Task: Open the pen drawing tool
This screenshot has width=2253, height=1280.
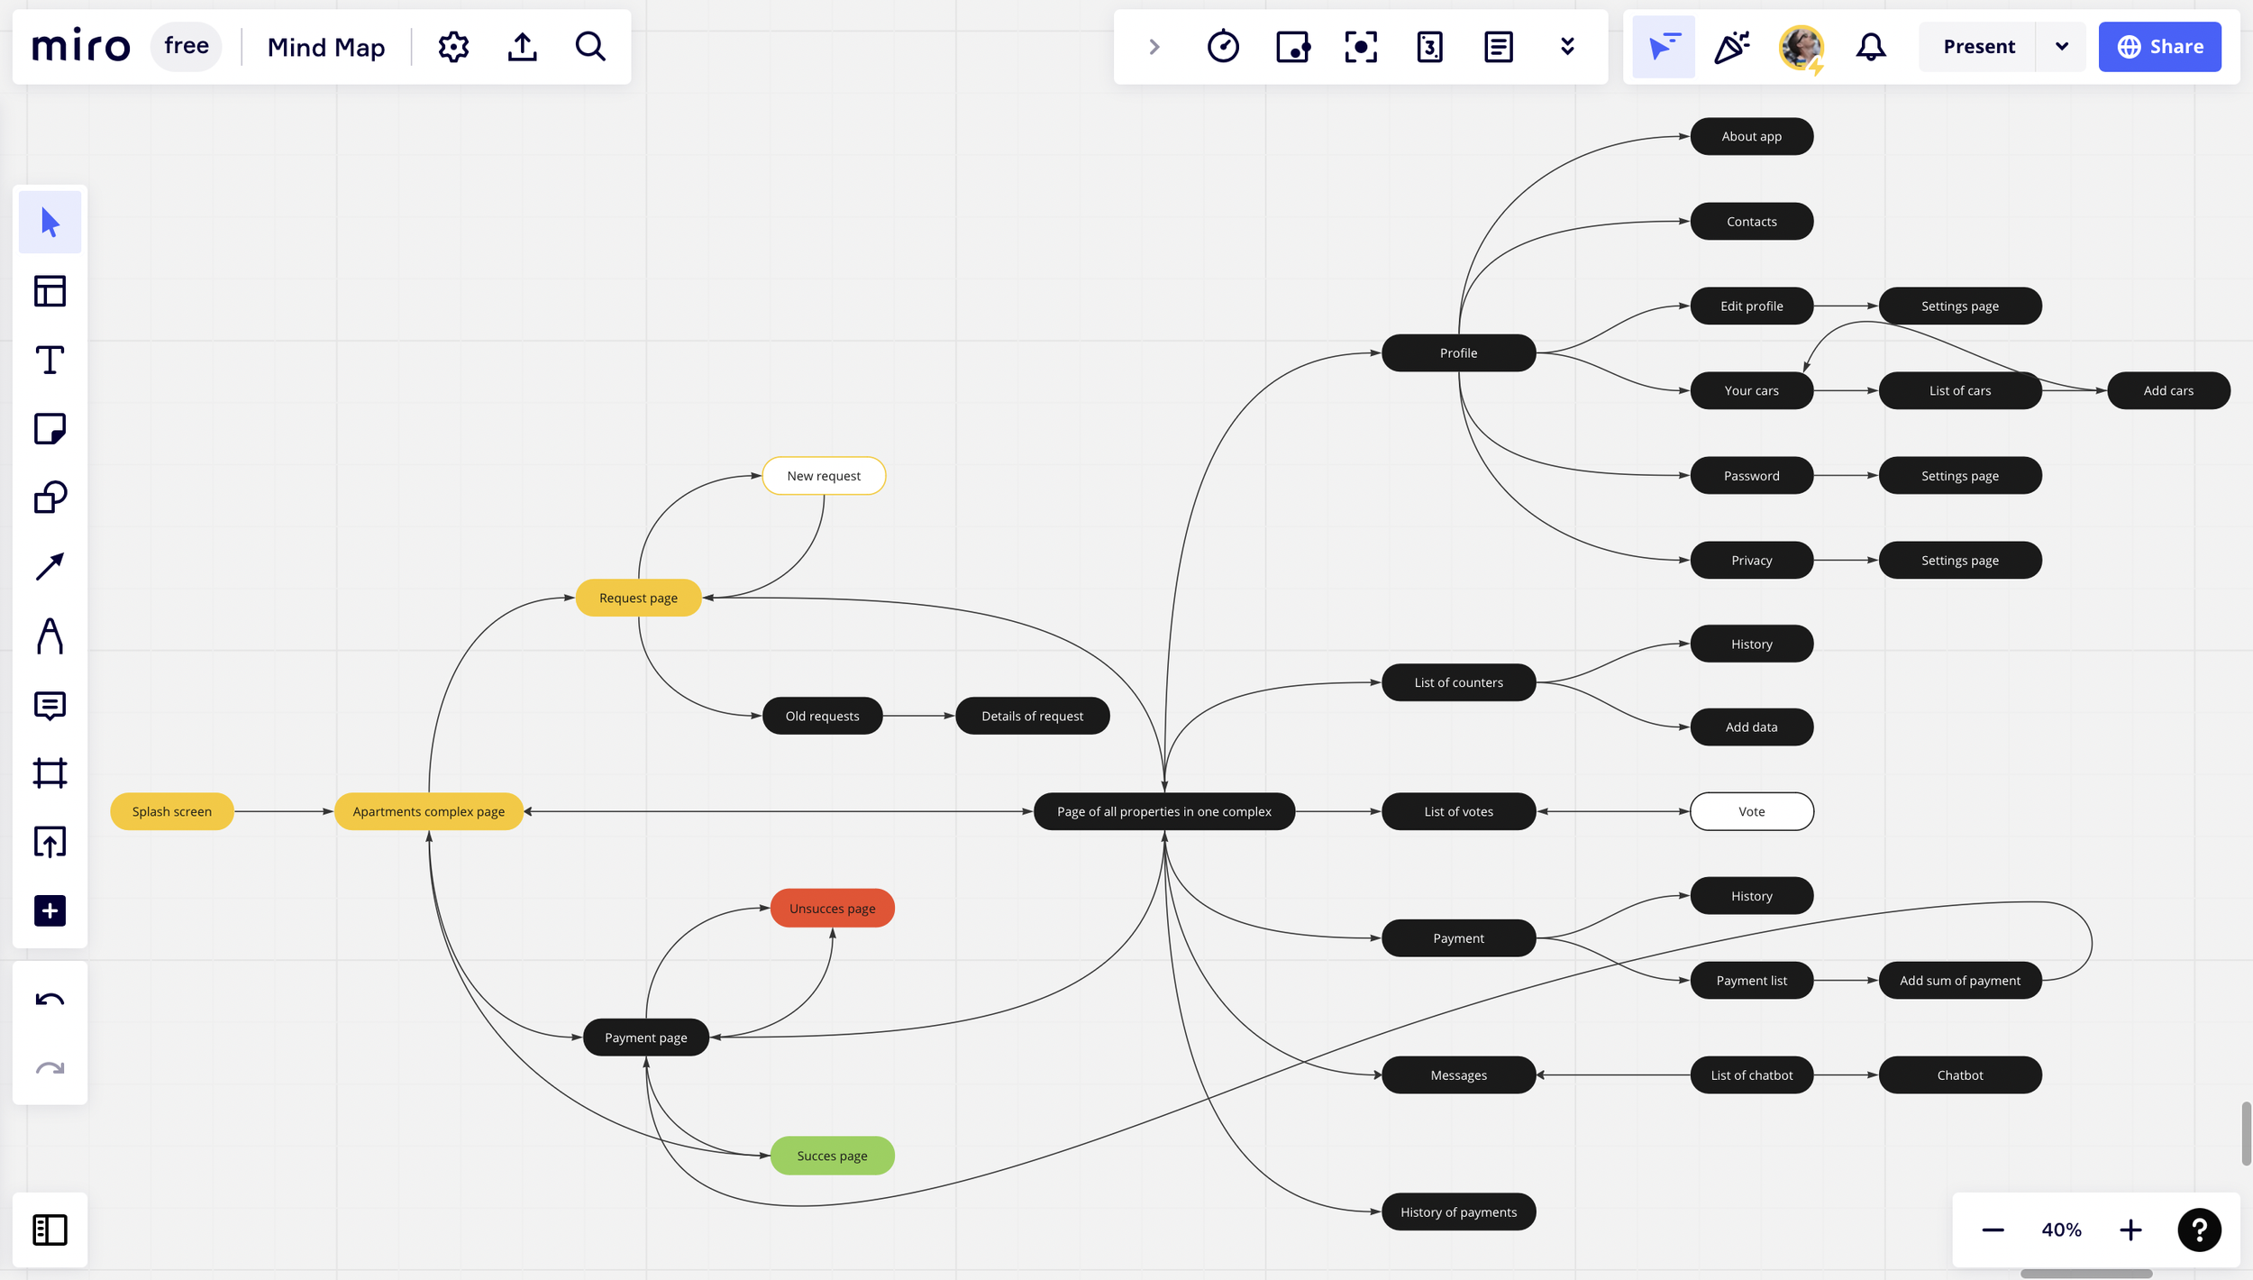Action: tap(50, 635)
